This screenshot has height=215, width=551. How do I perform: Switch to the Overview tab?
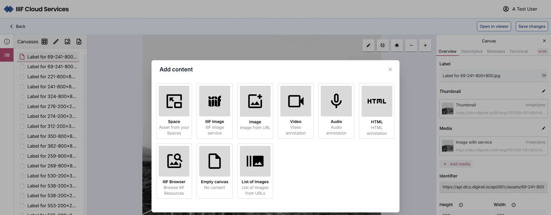[x=447, y=51]
